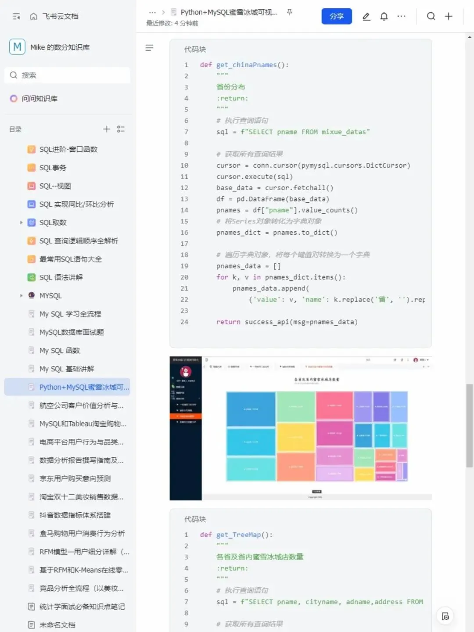Click the 目录 heading label
This screenshot has width=474, height=632.
(15, 129)
